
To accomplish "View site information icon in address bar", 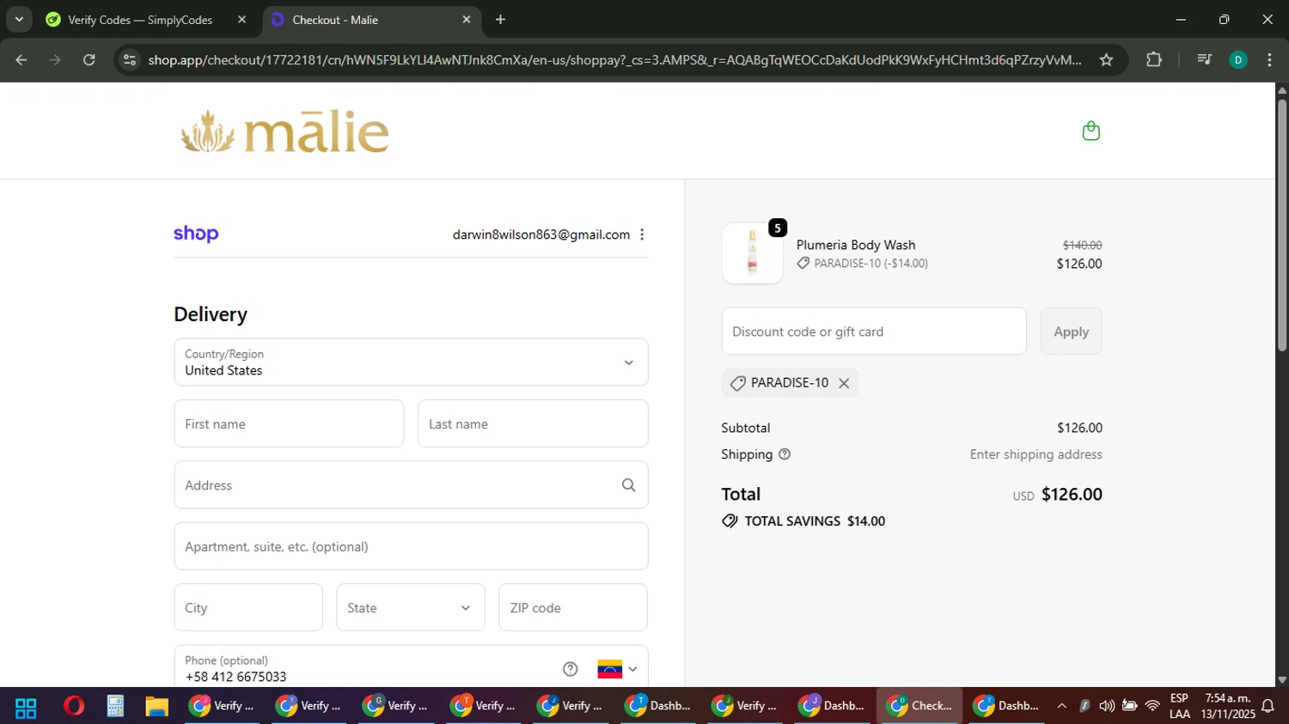I will pos(130,59).
